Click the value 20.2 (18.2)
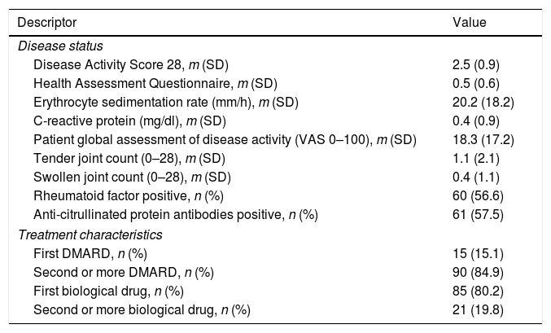The image size is (551, 333). pyautogui.click(x=482, y=103)
